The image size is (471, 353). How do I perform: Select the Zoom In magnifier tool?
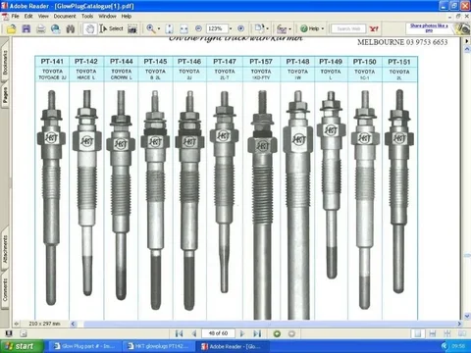151,28
